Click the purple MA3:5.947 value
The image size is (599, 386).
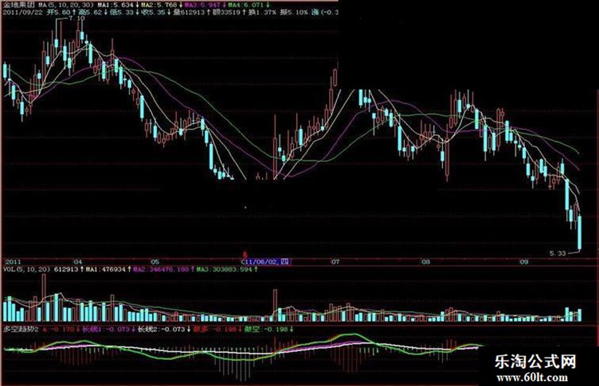point(203,5)
